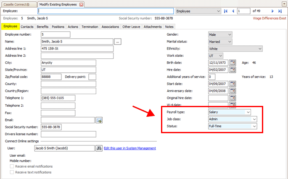The height and width of the screenshot is (179, 288).
Task: Switch to the Termination tab
Action: 90,26
